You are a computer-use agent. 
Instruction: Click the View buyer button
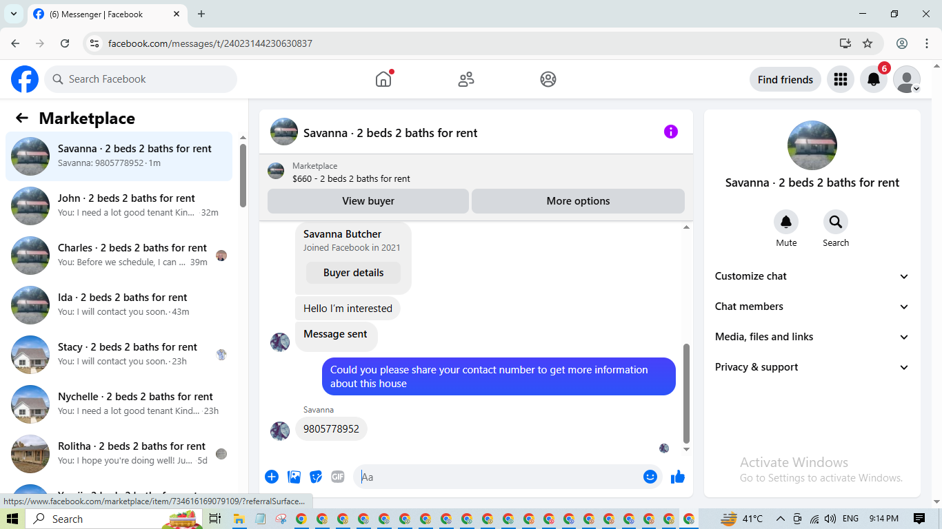pos(368,201)
